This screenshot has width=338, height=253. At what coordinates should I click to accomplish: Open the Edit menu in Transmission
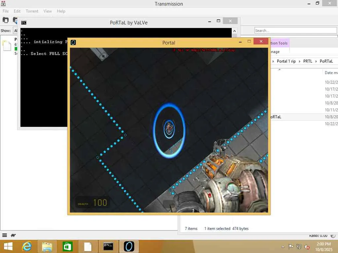point(17,11)
